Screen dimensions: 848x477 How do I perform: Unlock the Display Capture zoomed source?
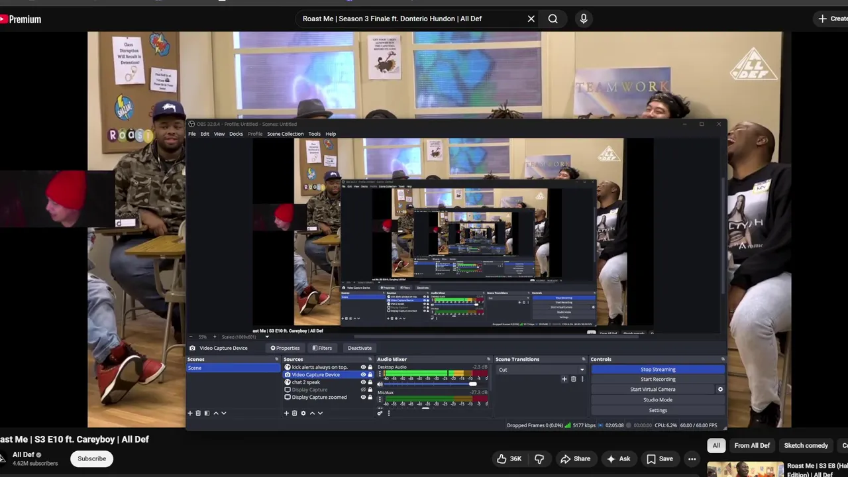[370, 397]
